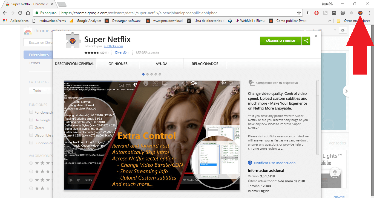Open the Ayuda tab
Viewport: 374px width, 198px height.
[x=162, y=64]
